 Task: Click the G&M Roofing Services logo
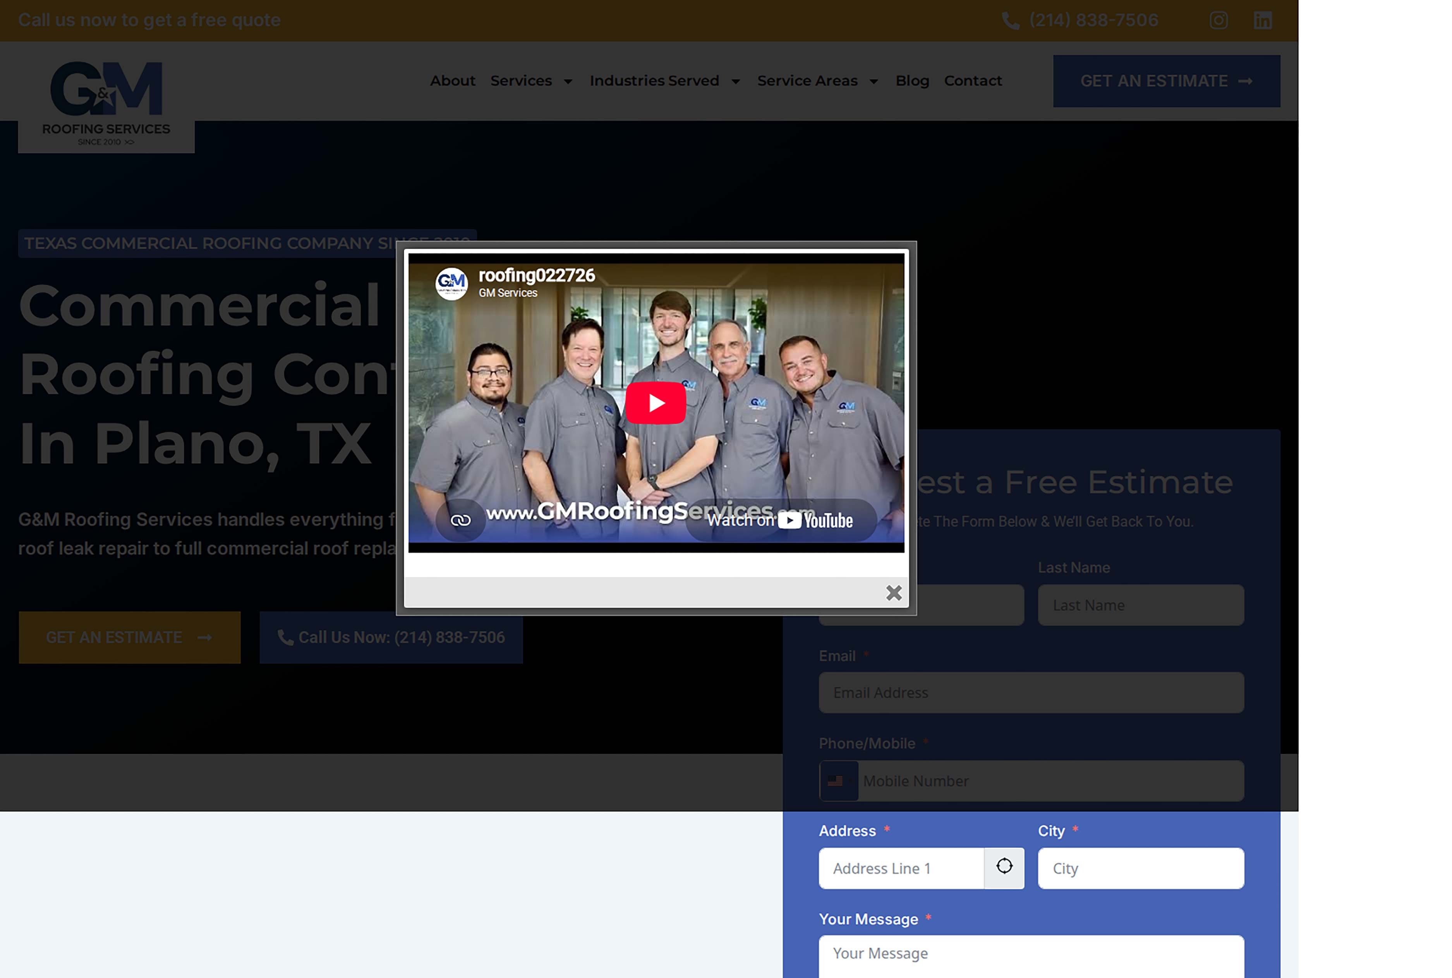(x=106, y=103)
